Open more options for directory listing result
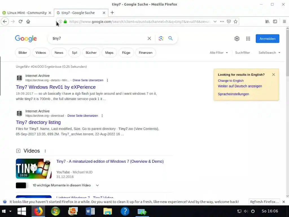The width and height of the screenshot is (289, 217). click(102, 116)
